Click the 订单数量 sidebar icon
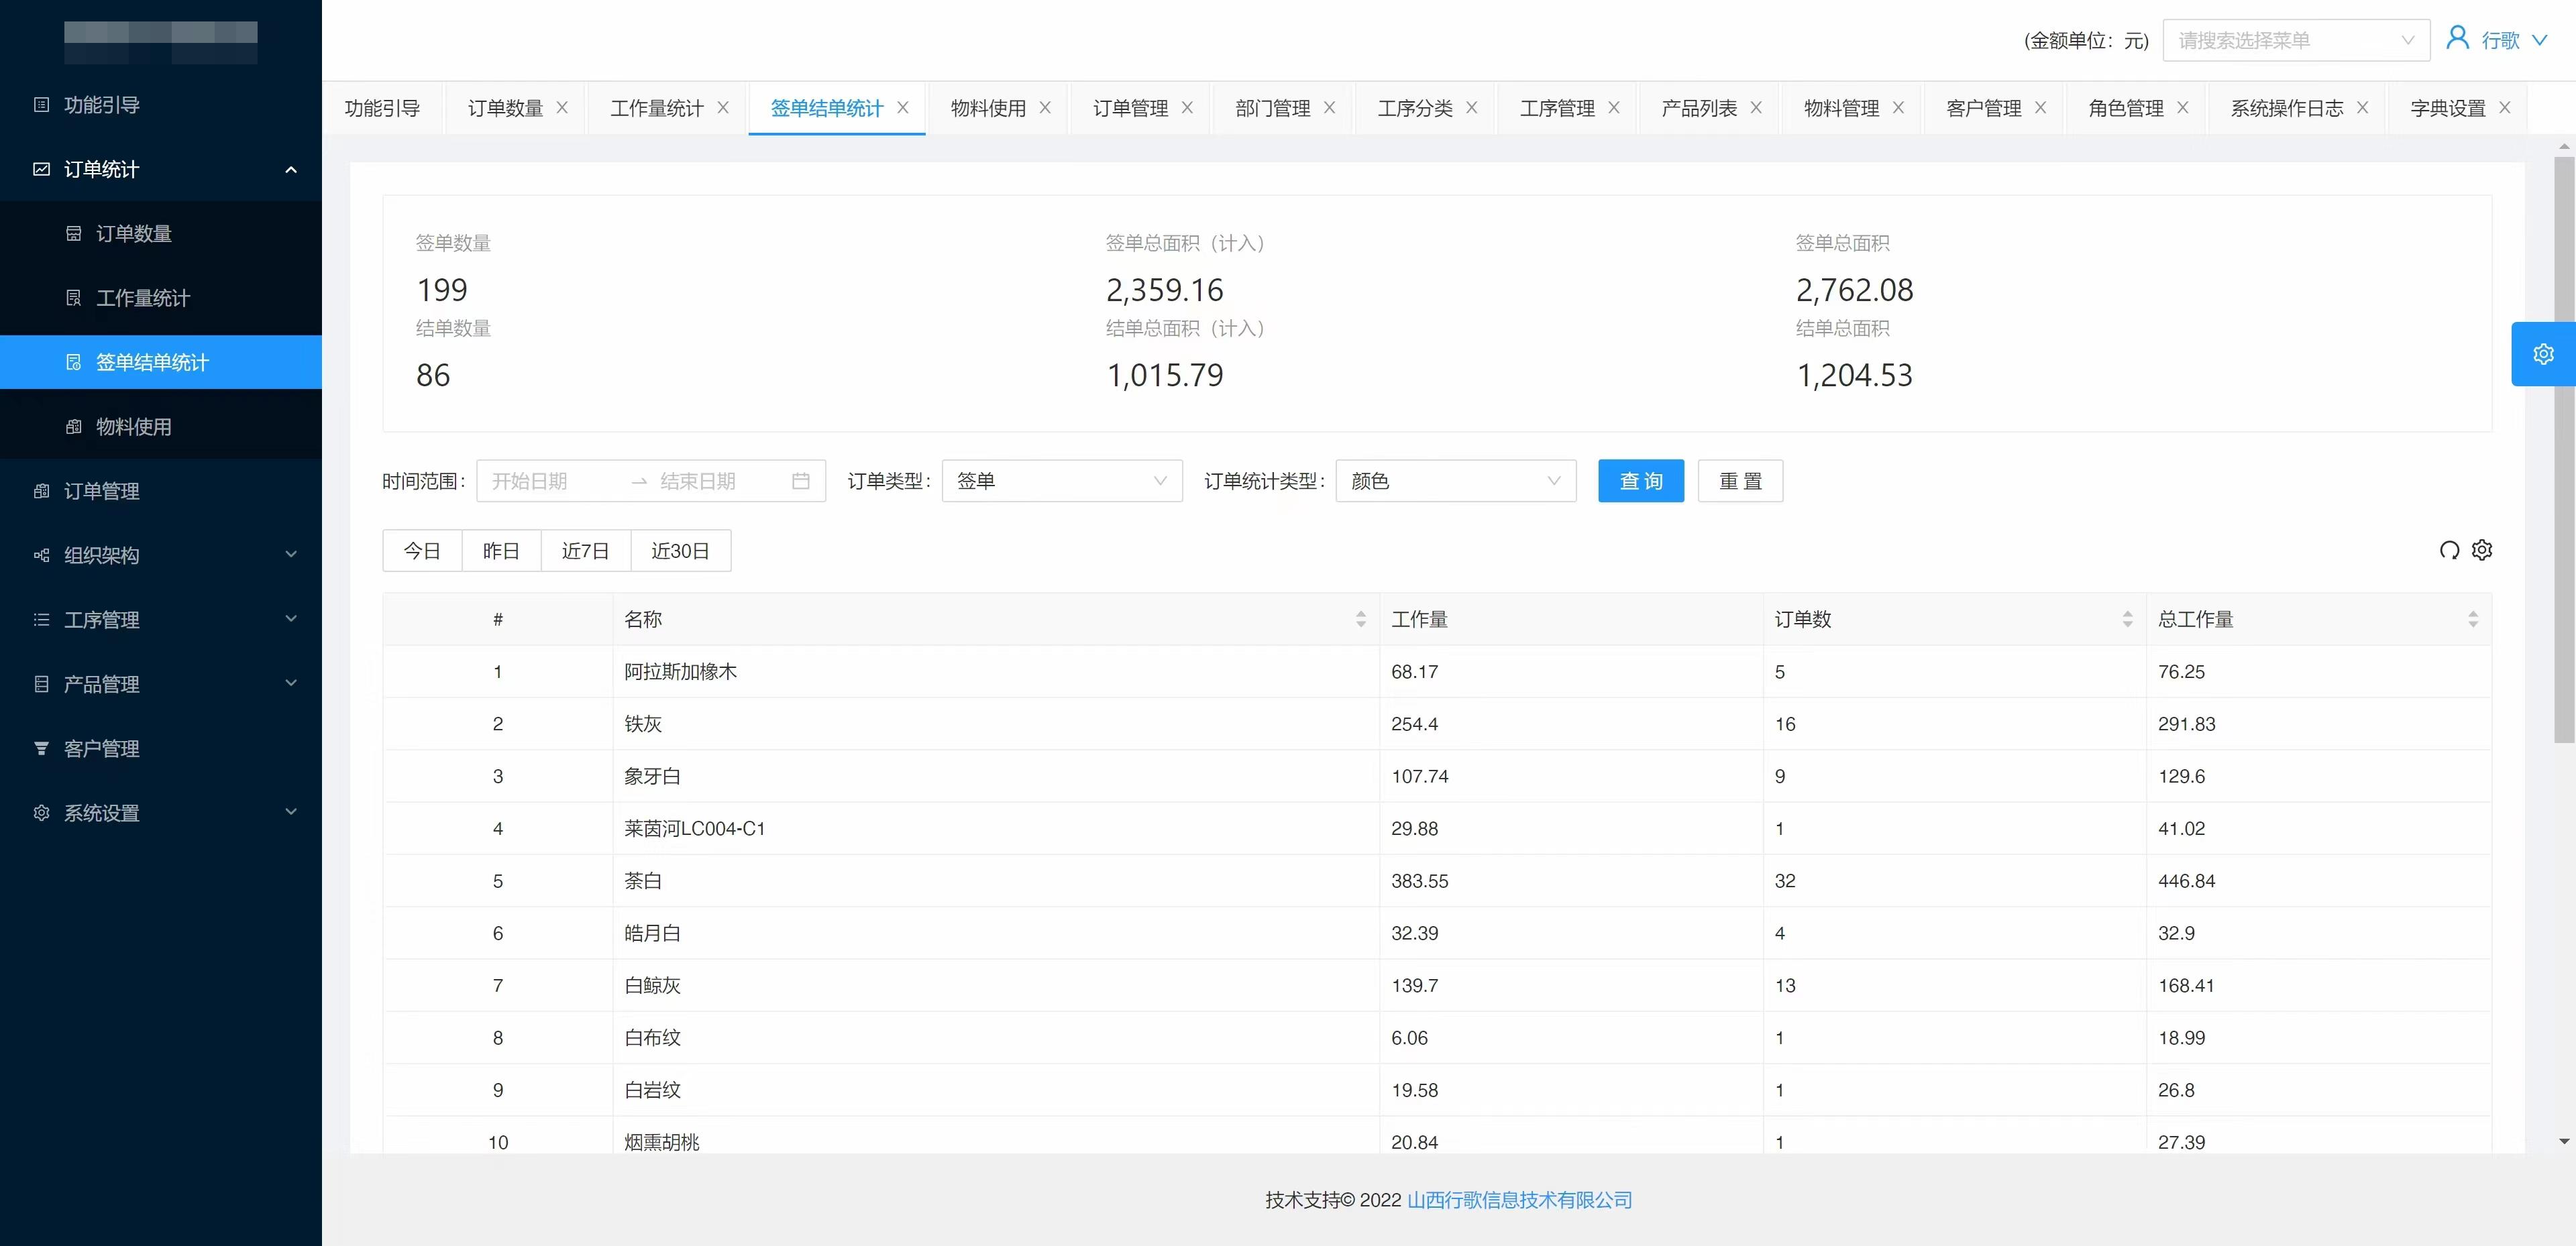Image resolution: width=2576 pixels, height=1246 pixels. (73, 234)
